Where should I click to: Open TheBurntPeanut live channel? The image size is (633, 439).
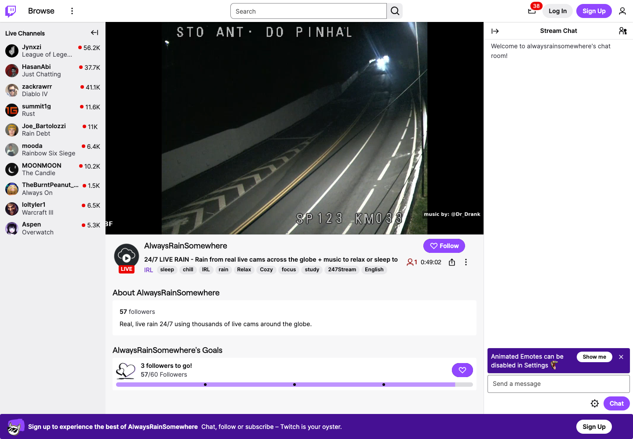53,189
